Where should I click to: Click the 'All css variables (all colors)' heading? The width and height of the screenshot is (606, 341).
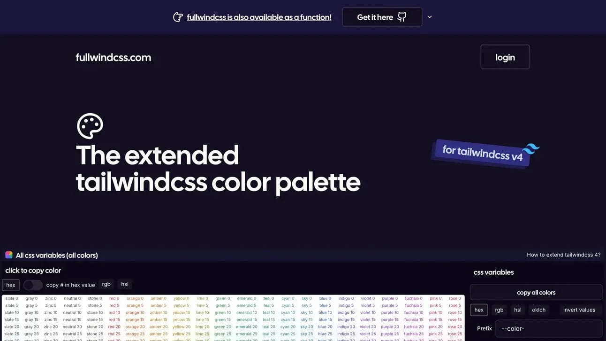57,256
